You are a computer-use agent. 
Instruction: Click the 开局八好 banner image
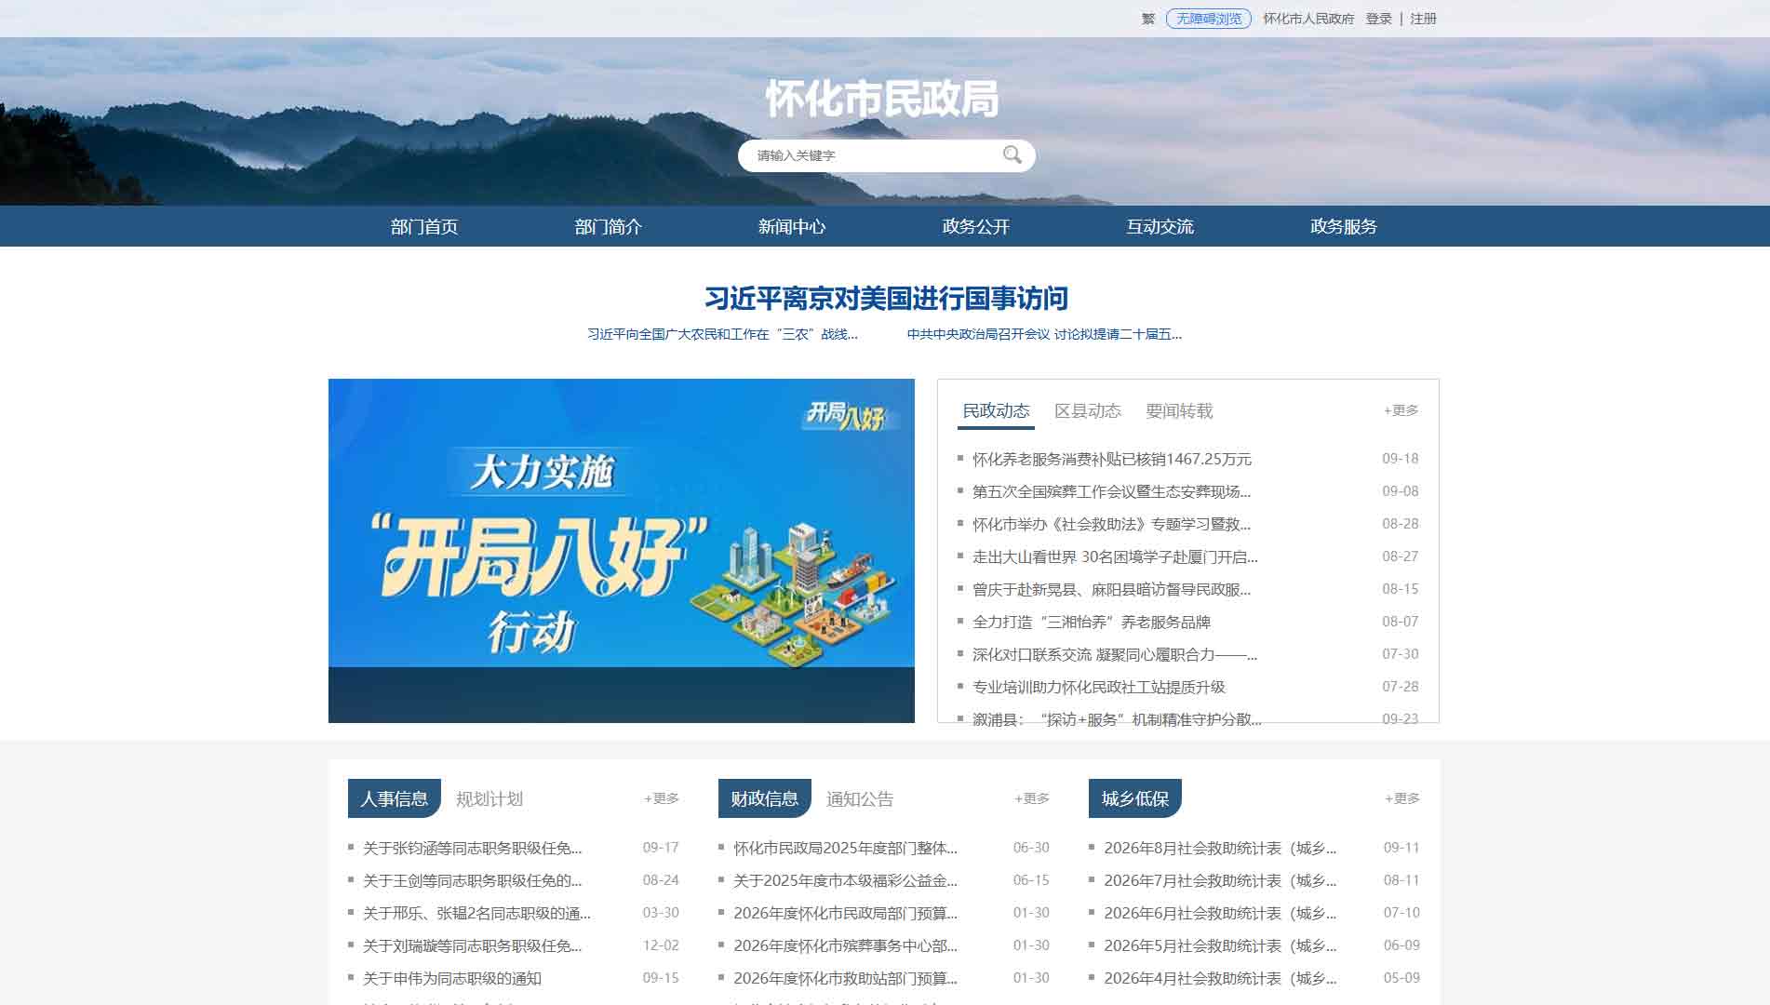pyautogui.click(x=622, y=550)
